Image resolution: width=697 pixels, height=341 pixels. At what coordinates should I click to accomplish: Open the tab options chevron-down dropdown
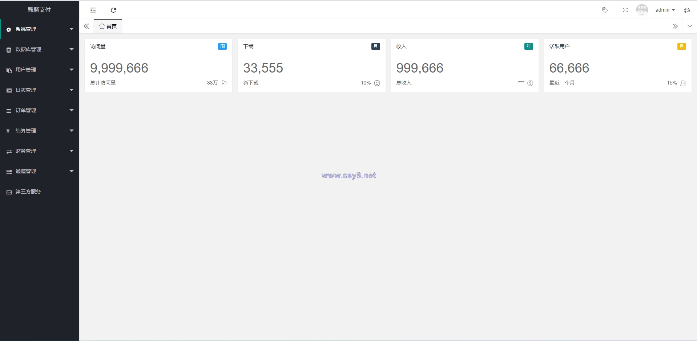point(690,26)
